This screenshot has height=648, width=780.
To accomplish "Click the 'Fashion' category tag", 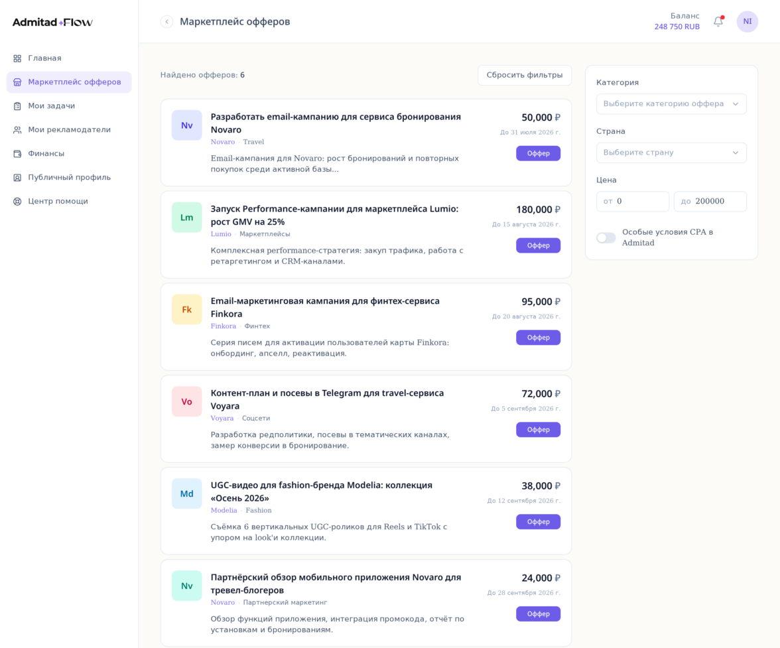I will coord(259,510).
